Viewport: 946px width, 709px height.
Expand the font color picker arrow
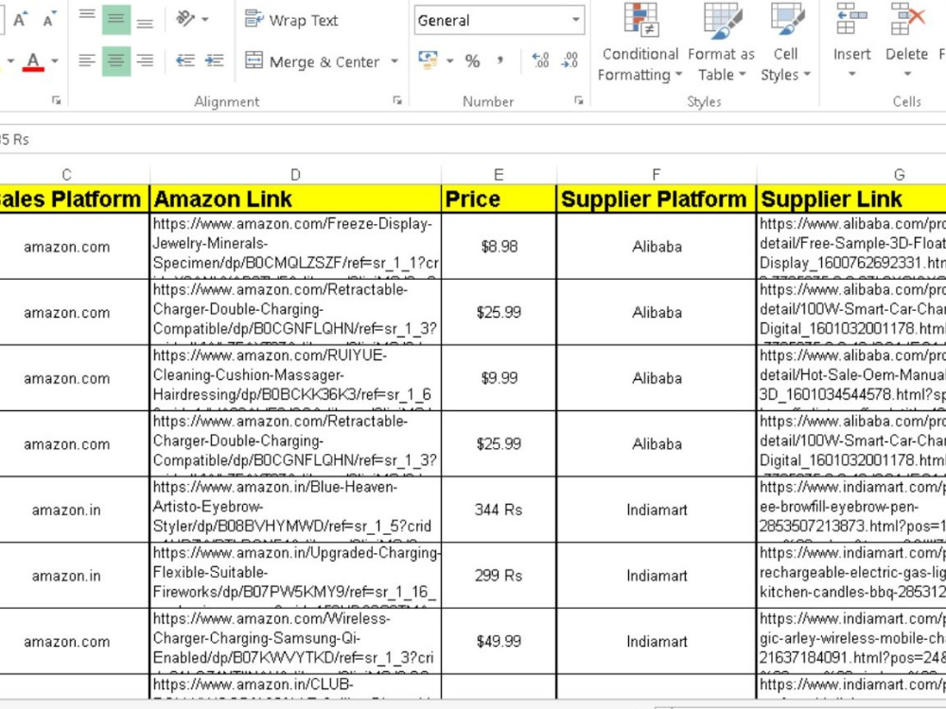(x=55, y=61)
